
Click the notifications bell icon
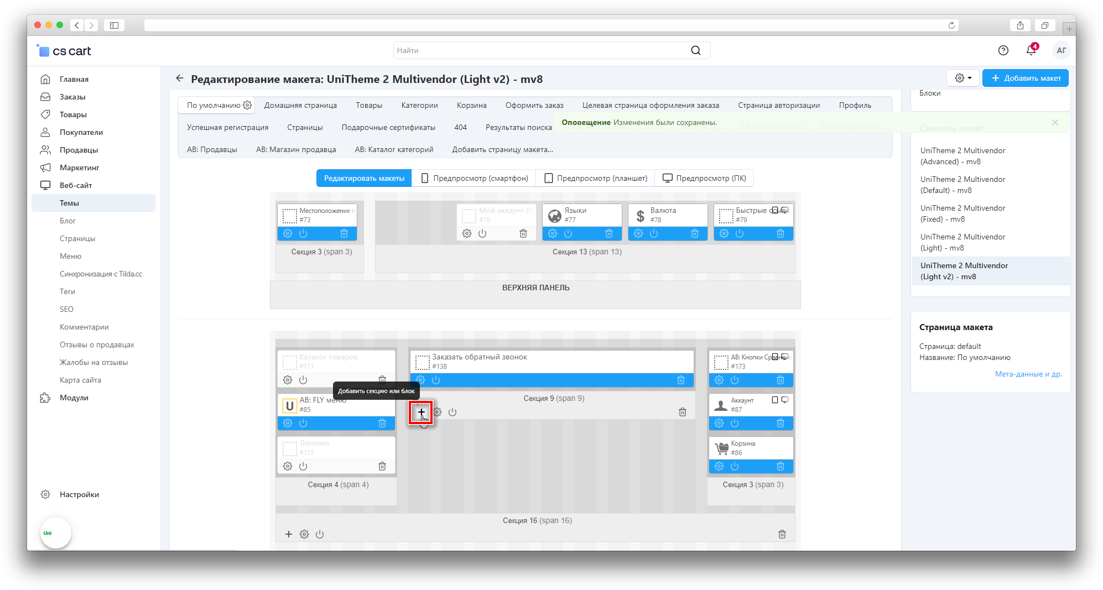[1031, 50]
